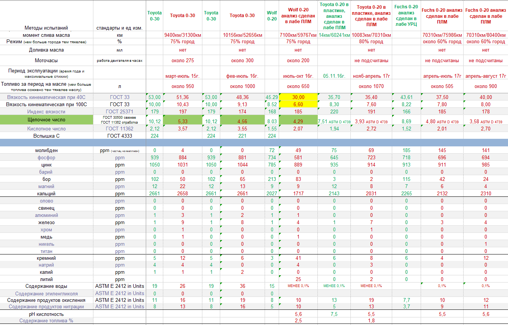Screen dimensions: 508x325
Task: Select the 'Моточасы' row label
Action: point(46,61)
